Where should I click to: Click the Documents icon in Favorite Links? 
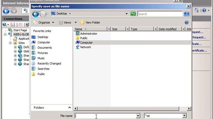point(33,48)
